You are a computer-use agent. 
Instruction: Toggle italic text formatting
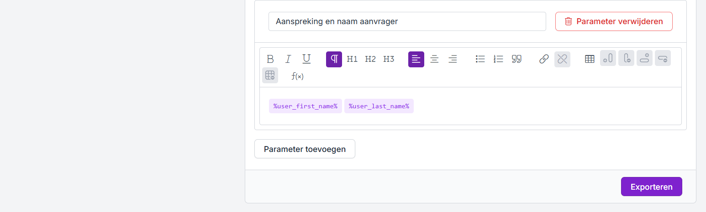click(x=288, y=59)
